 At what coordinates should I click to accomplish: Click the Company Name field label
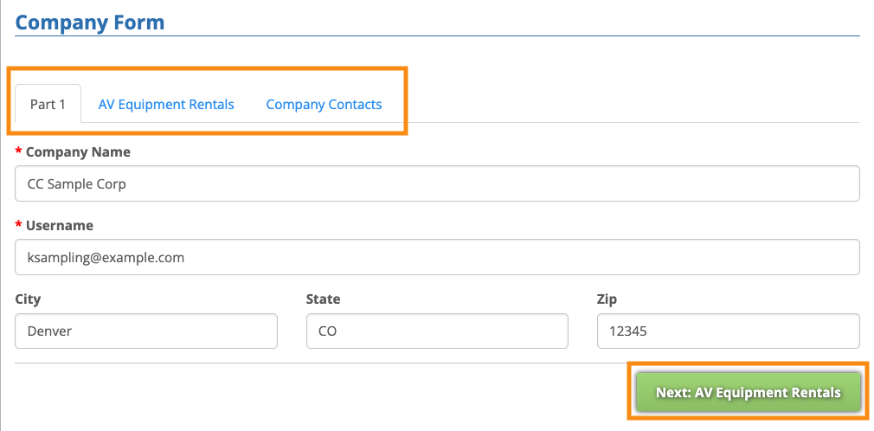(x=78, y=152)
